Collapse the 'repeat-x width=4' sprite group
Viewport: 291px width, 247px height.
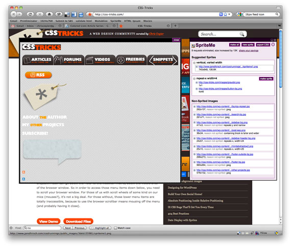[194, 79]
